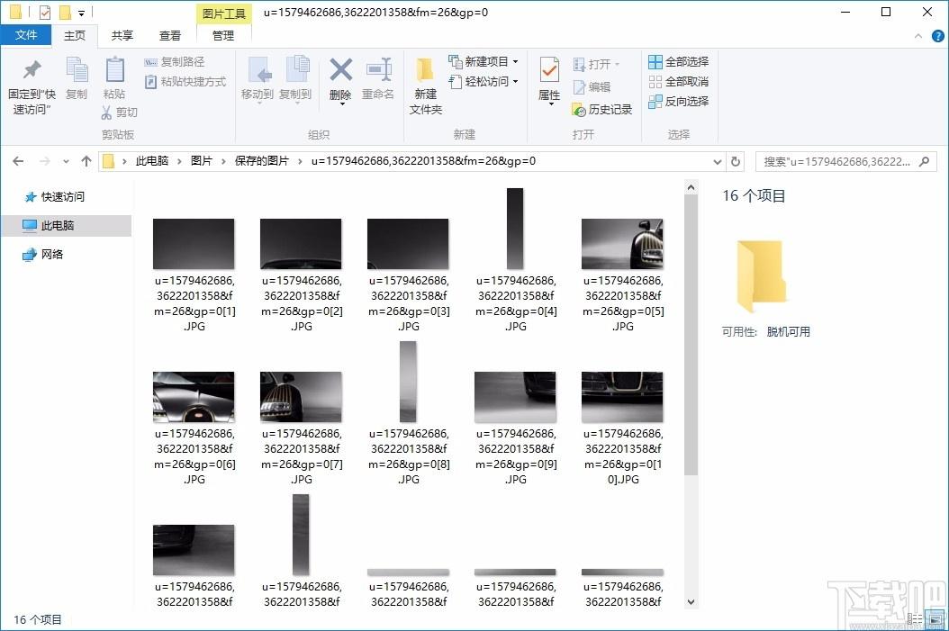949x631 pixels.
Task: Expand the address bar history dropdown
Action: (718, 161)
